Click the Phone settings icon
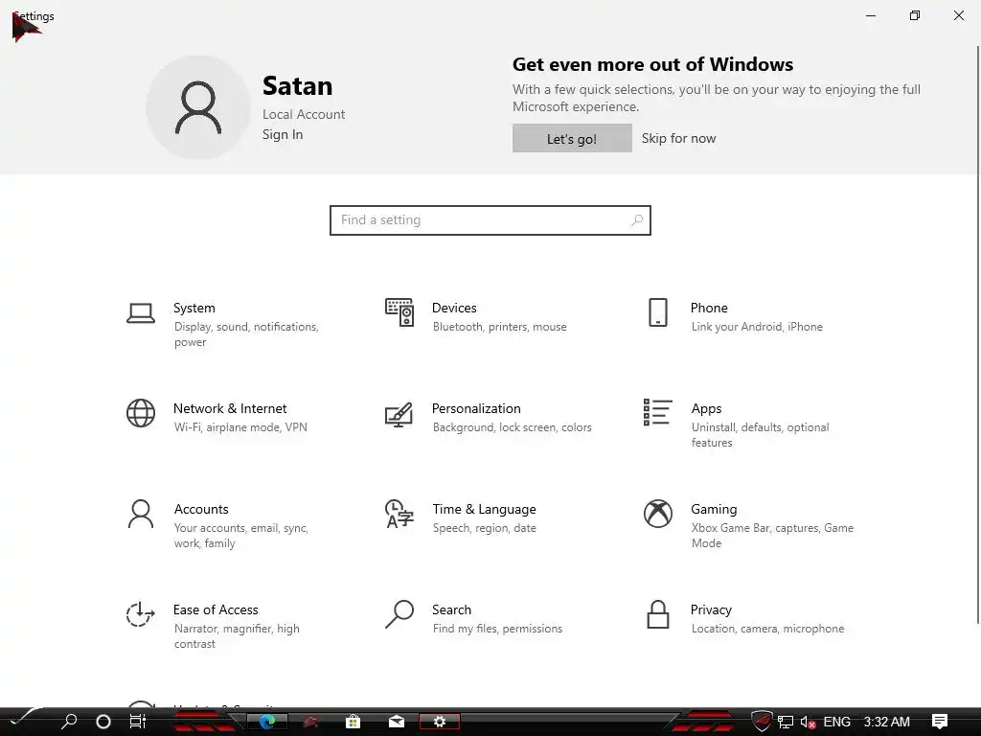 click(x=657, y=312)
